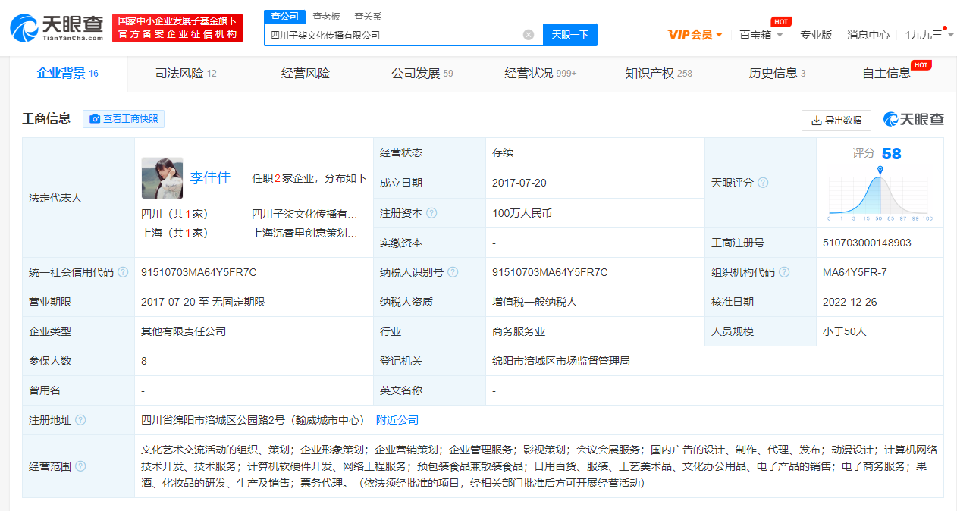Click the help icon beside 注册地址
Image resolution: width=957 pixels, height=511 pixels.
point(80,420)
